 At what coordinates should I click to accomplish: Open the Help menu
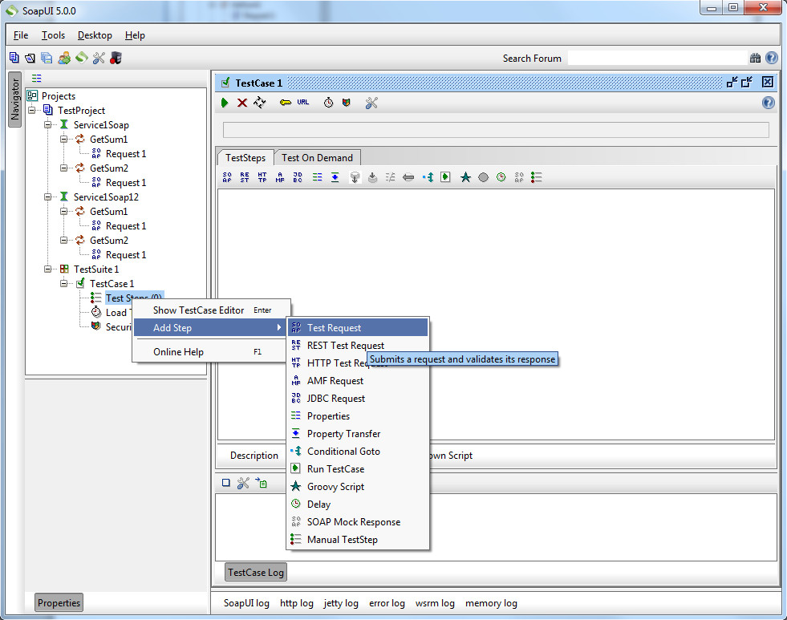pos(135,35)
